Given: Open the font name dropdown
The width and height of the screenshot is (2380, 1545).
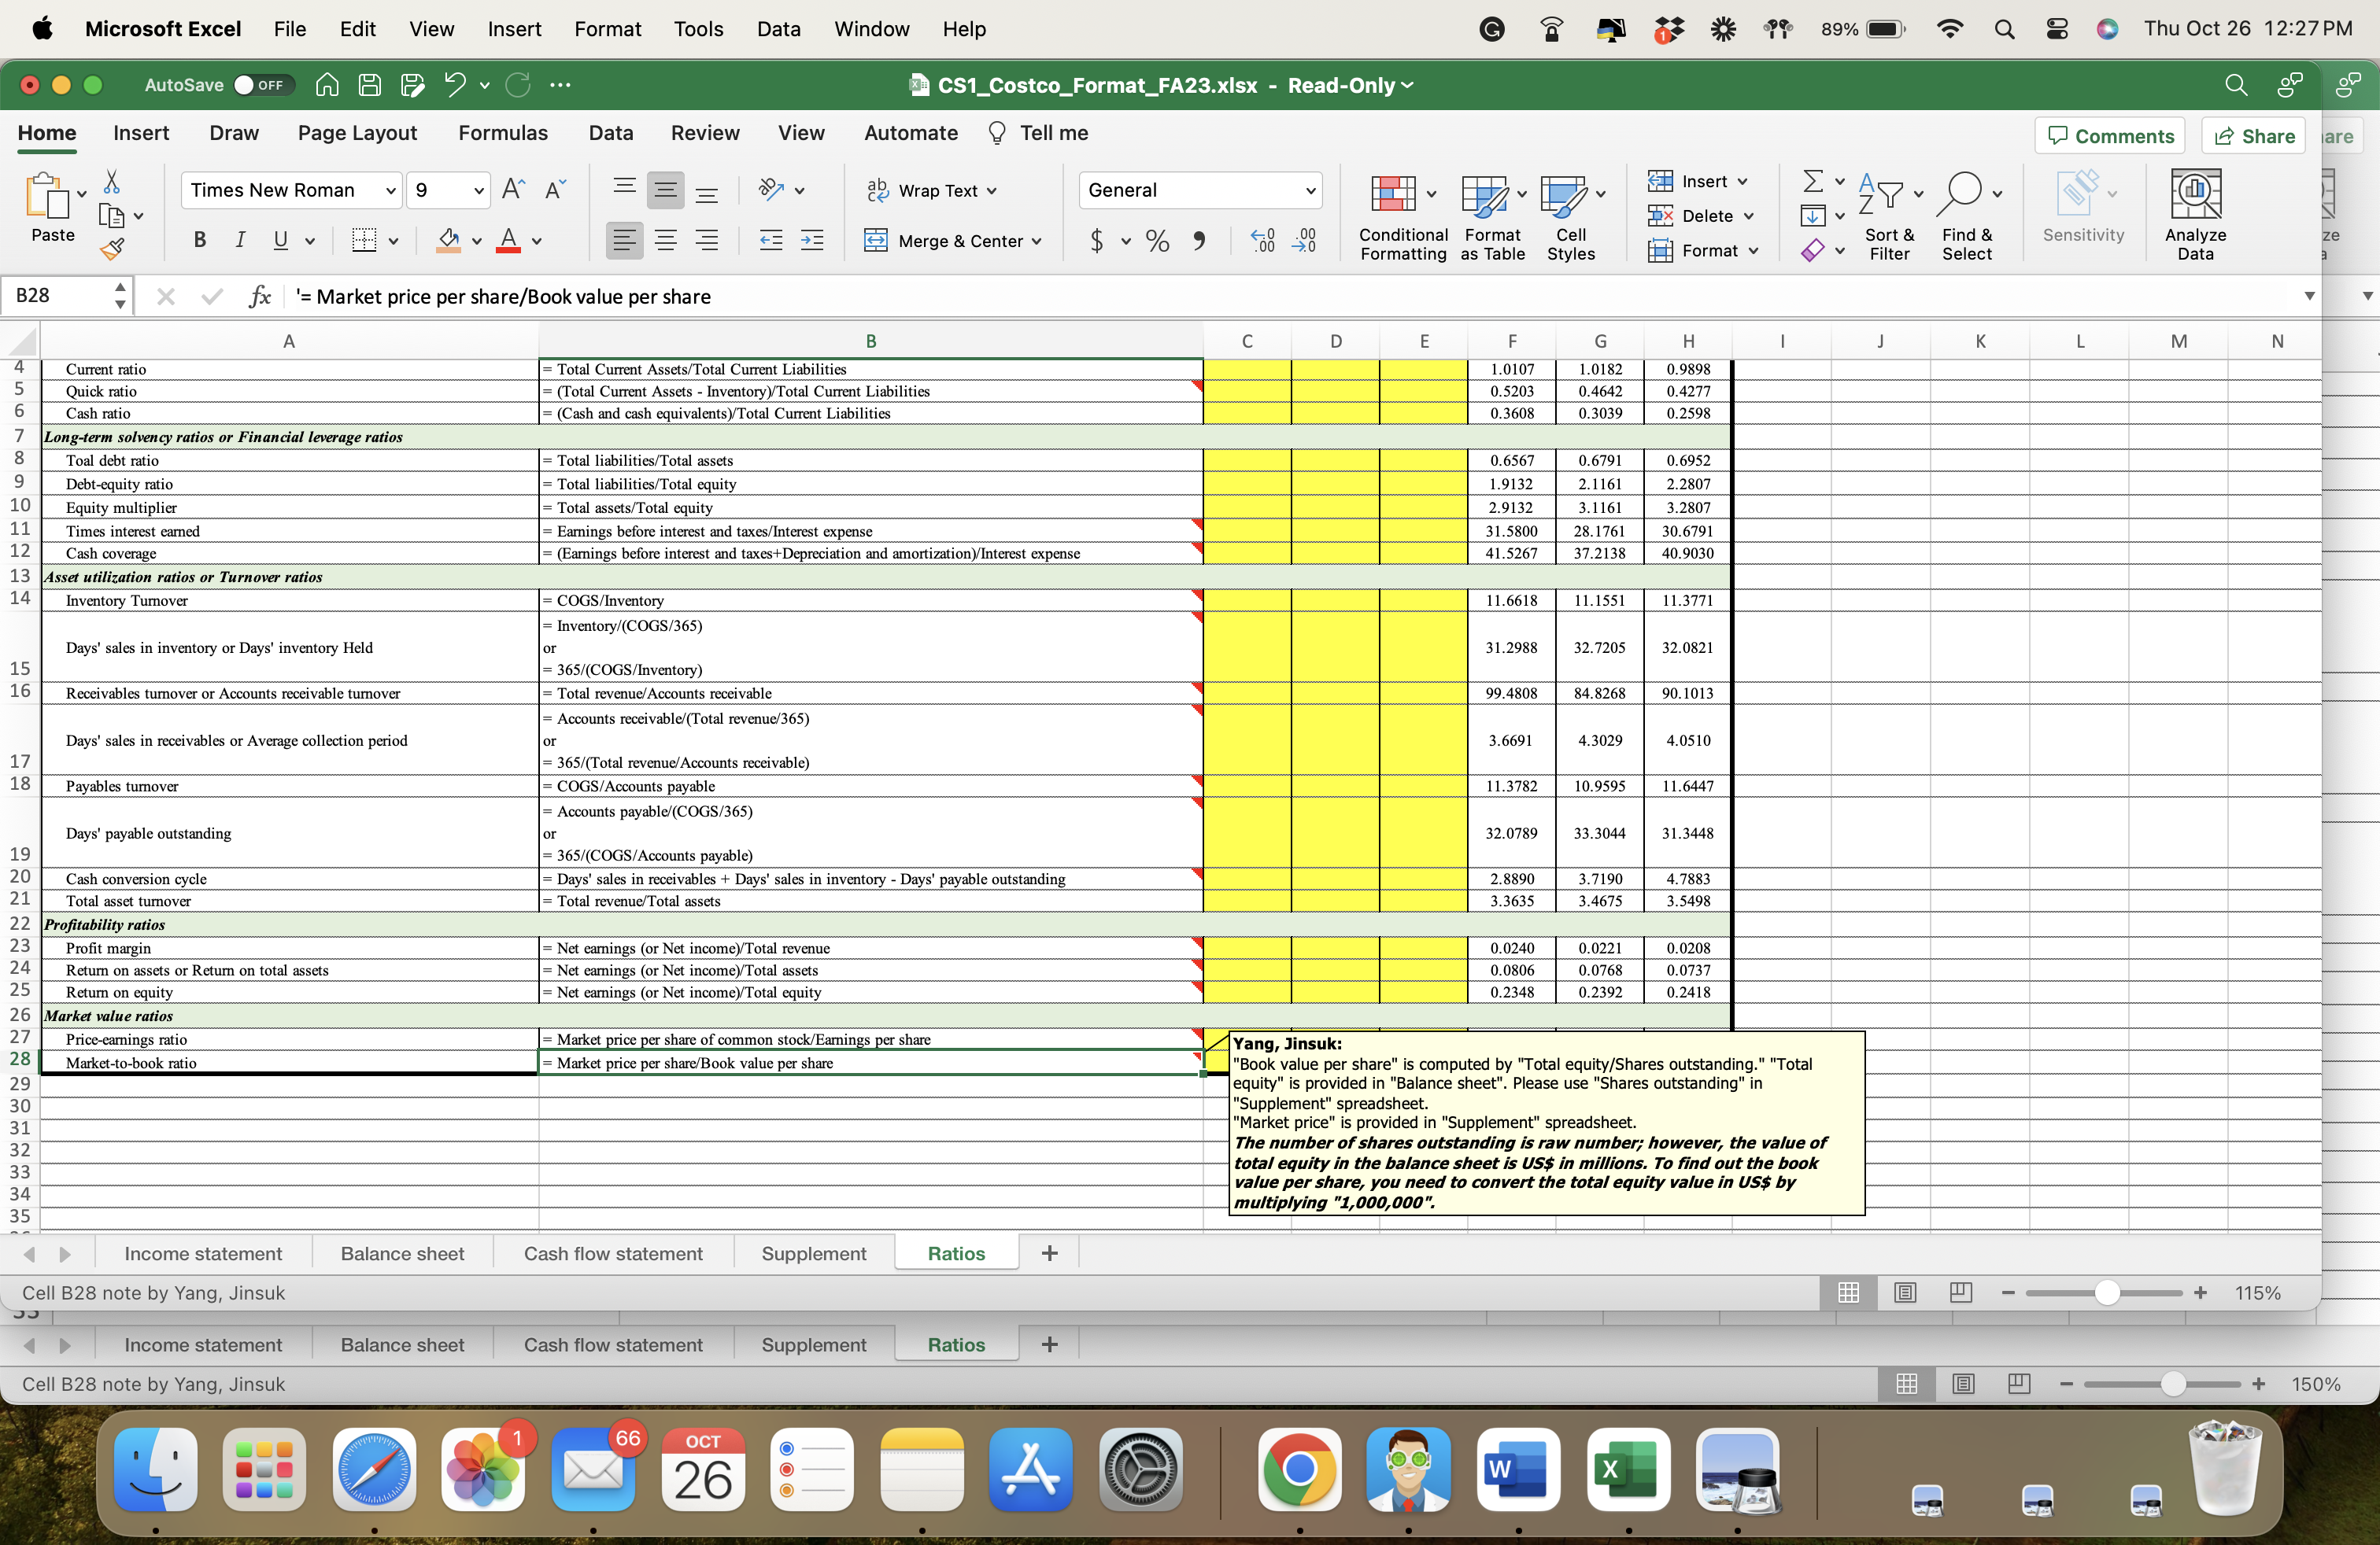Looking at the screenshot, I should tap(391, 190).
